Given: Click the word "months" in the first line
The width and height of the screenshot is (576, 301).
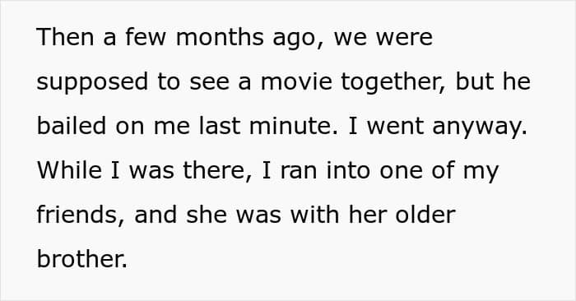Looking at the screenshot, I should coord(220,37).
